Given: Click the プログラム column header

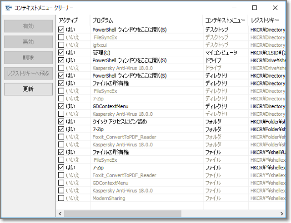Looking at the screenshot, I should pyautogui.click(x=145, y=20).
